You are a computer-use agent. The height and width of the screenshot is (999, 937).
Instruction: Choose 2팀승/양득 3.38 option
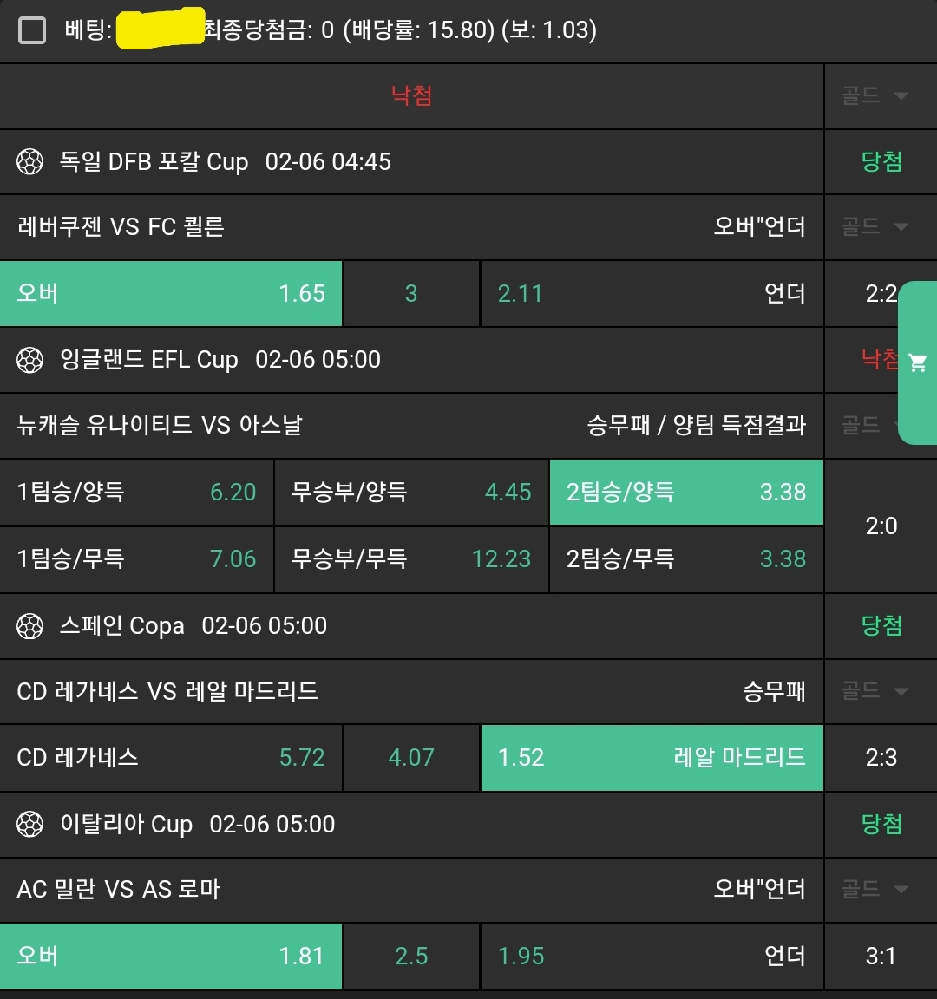[686, 493]
